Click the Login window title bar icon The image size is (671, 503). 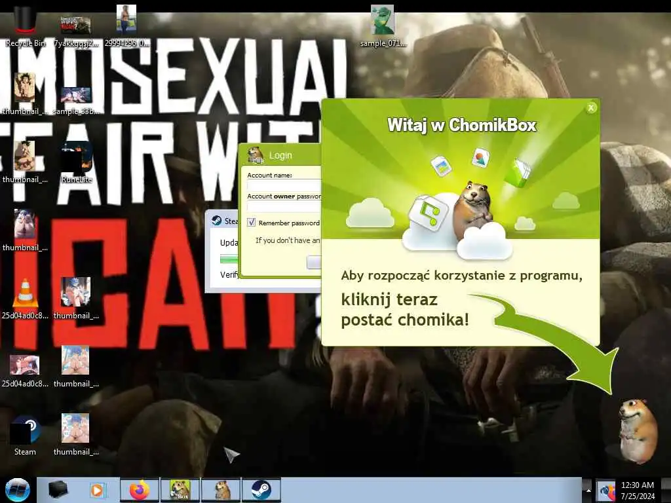point(256,155)
